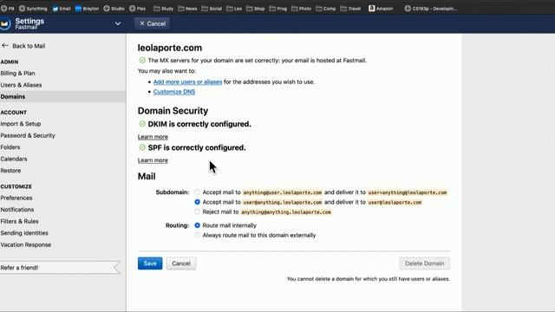Image resolution: width=555 pixels, height=312 pixels.
Task: Open the Leo bookmarks folder
Action: pos(234,9)
